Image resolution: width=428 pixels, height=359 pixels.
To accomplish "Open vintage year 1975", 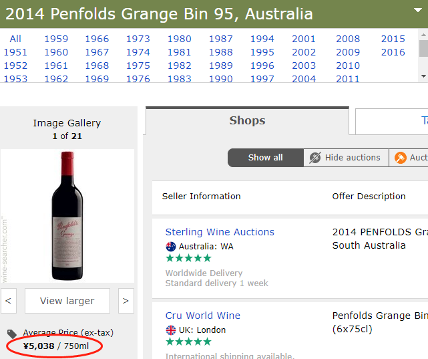I will (138, 66).
